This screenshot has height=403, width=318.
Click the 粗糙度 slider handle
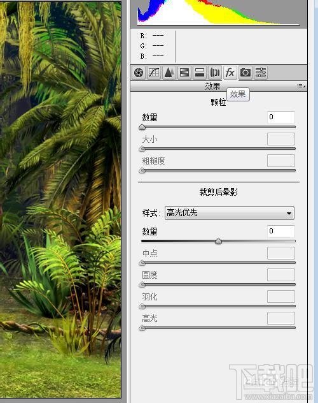tap(142, 170)
